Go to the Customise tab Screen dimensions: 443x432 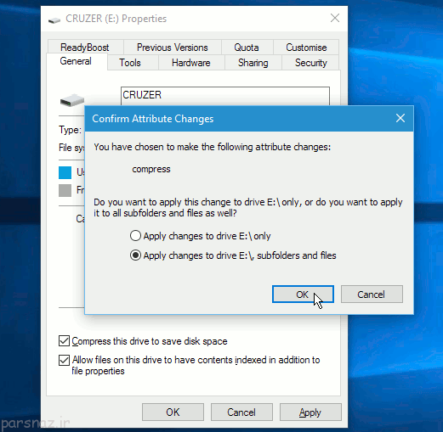click(306, 48)
